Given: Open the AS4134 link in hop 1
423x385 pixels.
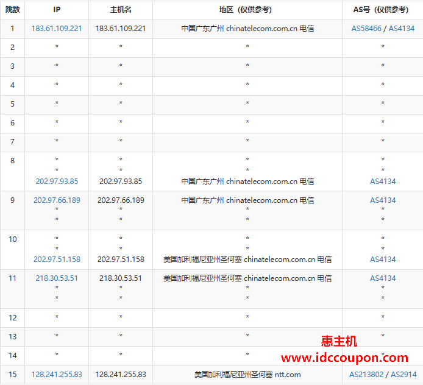Looking at the screenshot, I should pyautogui.click(x=401, y=29).
